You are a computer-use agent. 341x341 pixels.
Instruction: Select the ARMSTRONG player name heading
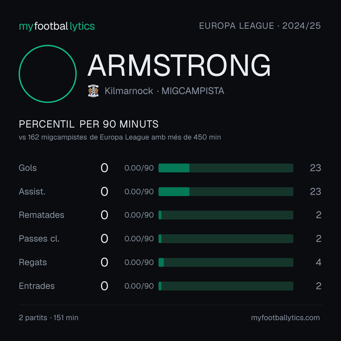[179, 65]
